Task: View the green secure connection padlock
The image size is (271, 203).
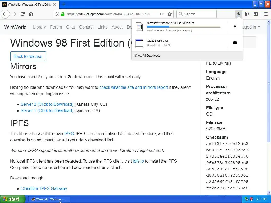Action: 62,14
